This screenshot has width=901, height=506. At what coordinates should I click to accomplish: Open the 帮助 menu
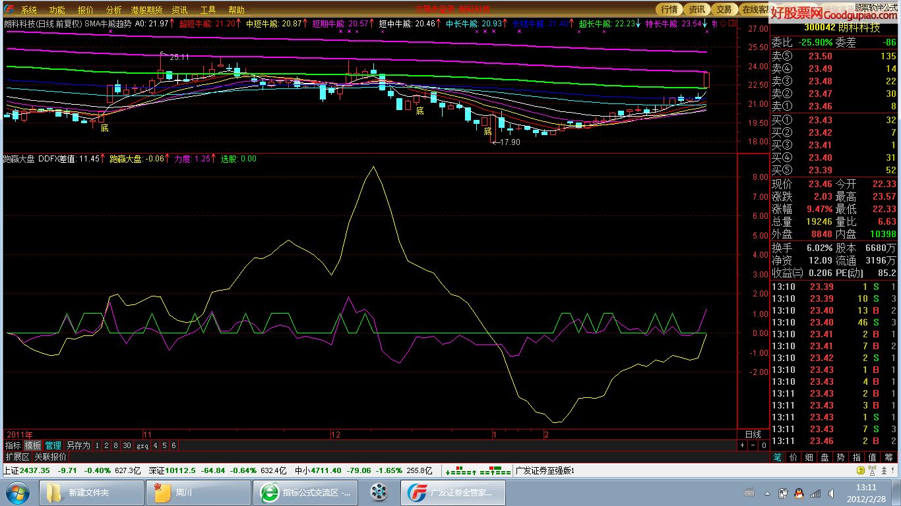point(236,10)
